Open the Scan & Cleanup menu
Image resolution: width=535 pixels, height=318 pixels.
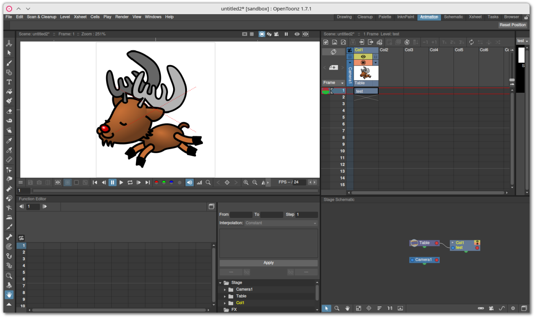[41, 17]
